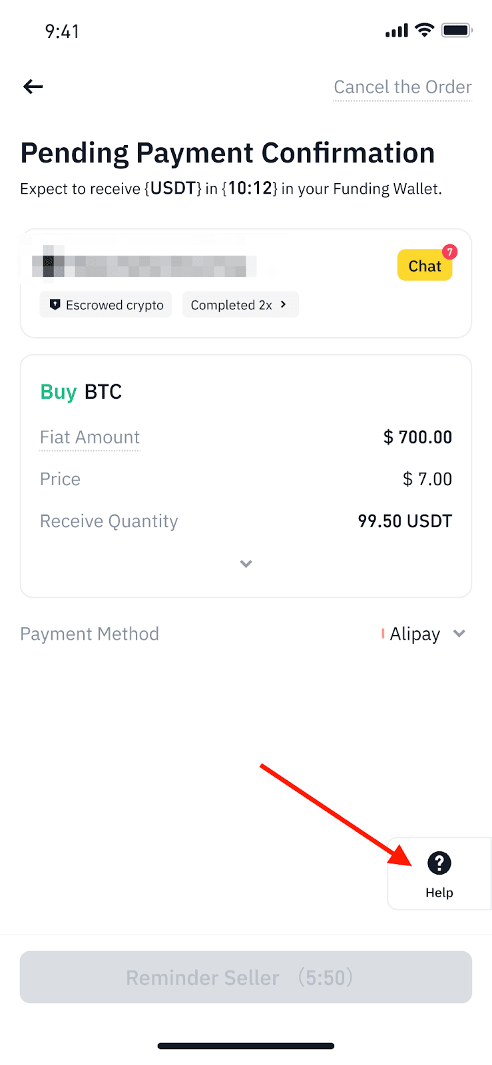Tap the battery status icon
Viewport: 492px width, 1065px height.
[x=457, y=30]
